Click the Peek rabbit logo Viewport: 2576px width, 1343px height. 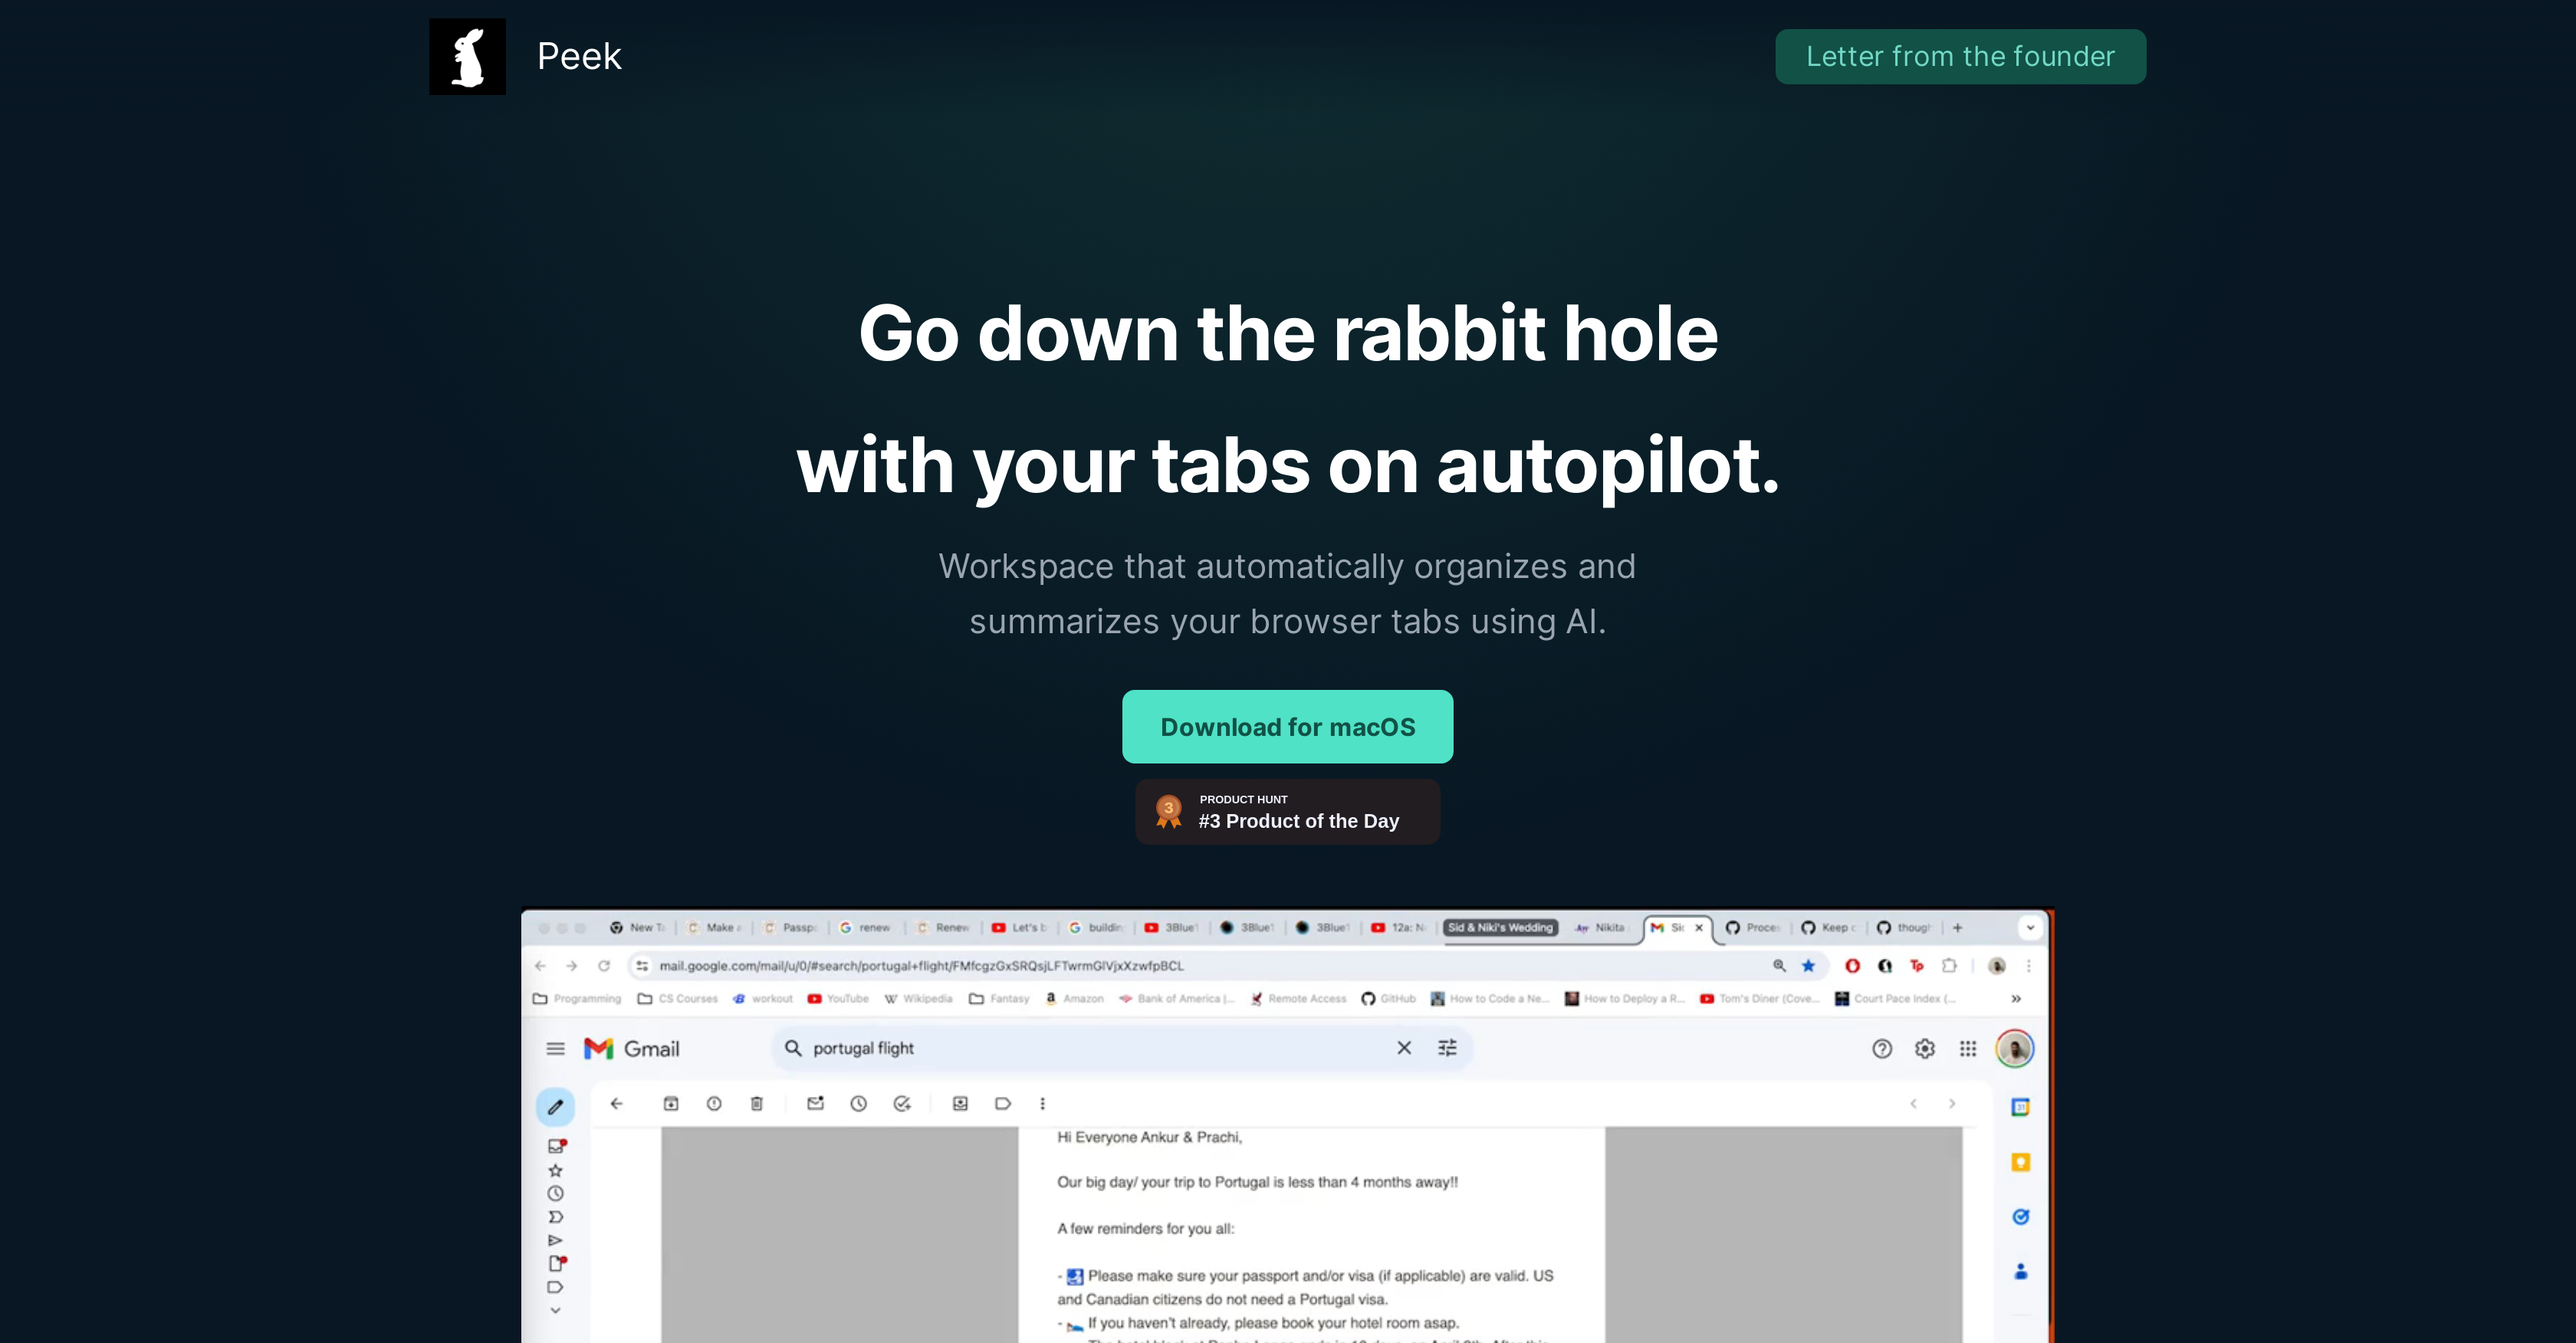click(467, 56)
